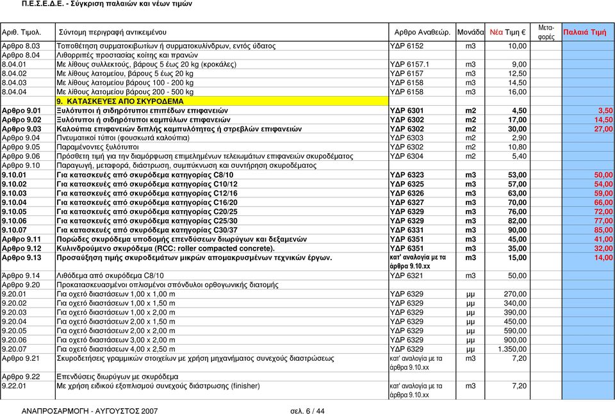
Task: Select 'Λιθορριπές προστασίας κοίτης και πρανών' description
Action: [x=127, y=55]
